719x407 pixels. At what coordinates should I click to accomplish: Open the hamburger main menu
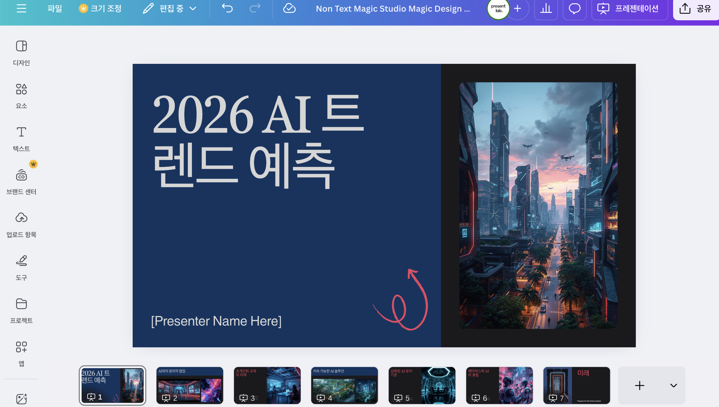[21, 8]
